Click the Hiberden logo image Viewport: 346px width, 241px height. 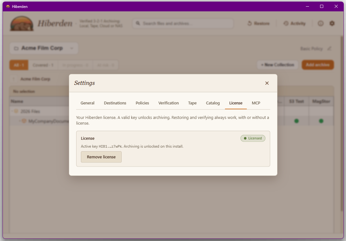(x=21, y=23)
